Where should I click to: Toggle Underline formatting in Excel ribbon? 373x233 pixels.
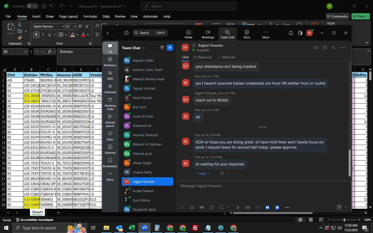pyautogui.click(x=49, y=35)
